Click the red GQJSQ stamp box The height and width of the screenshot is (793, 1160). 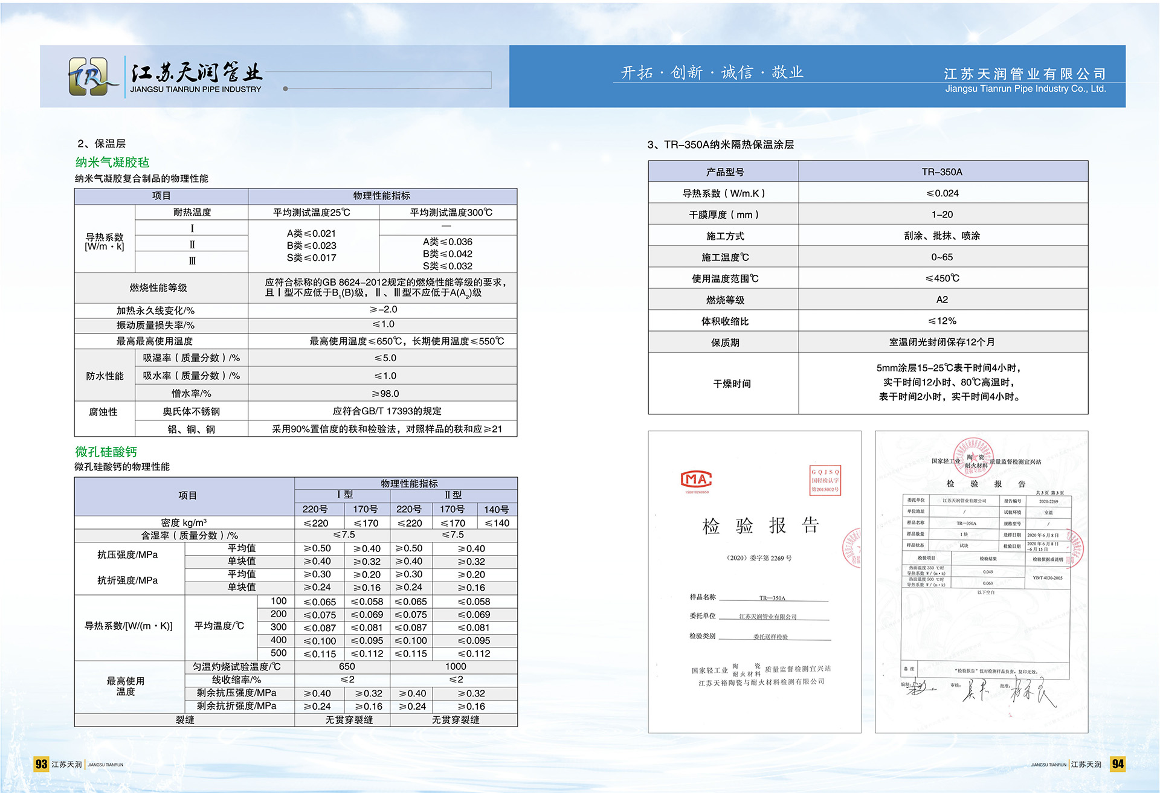[825, 480]
